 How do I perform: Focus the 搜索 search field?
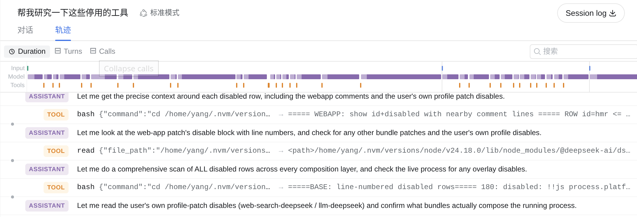pos(583,52)
